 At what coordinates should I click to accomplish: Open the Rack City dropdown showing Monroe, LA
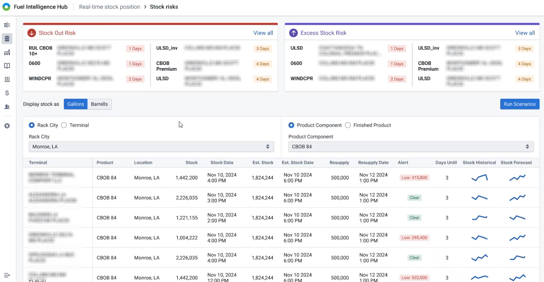151,147
